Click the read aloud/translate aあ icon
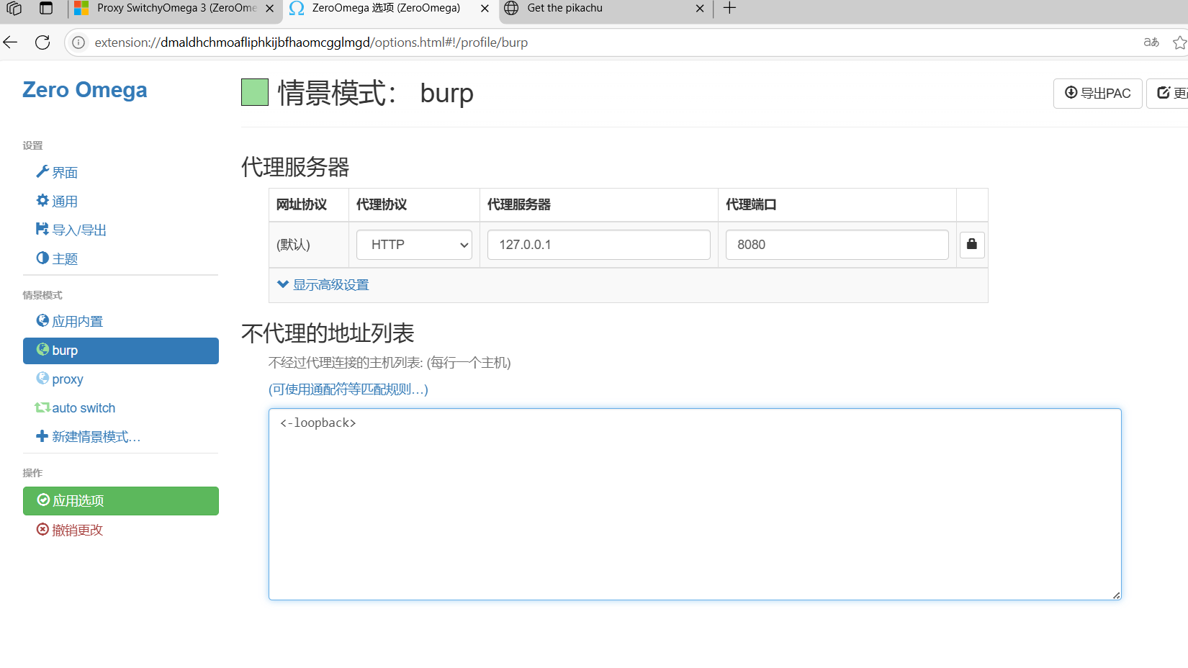The height and width of the screenshot is (668, 1188). tap(1151, 42)
